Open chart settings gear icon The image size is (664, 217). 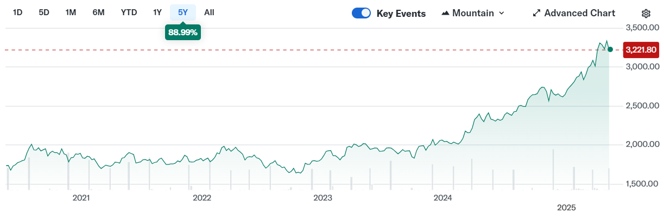[x=646, y=14]
